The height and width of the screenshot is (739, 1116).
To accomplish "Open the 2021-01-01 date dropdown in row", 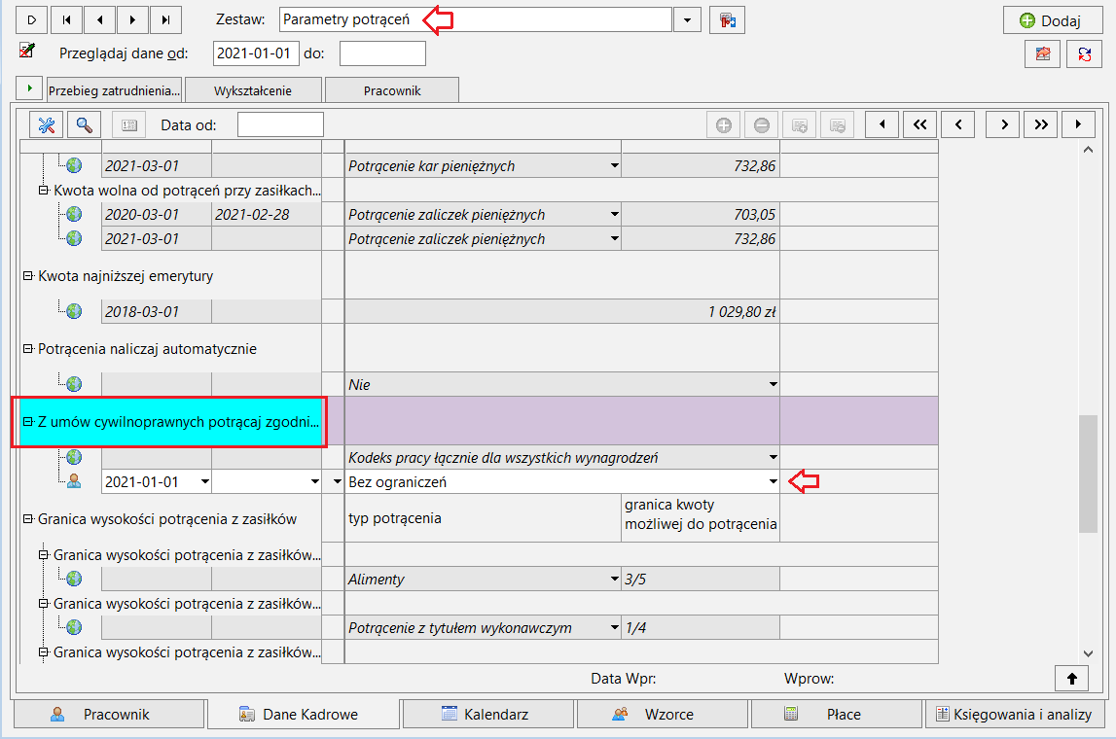I will (205, 481).
